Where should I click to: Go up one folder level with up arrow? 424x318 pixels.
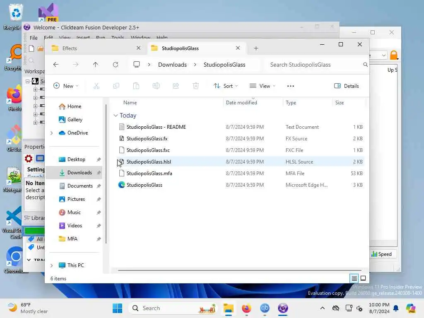coord(96,65)
